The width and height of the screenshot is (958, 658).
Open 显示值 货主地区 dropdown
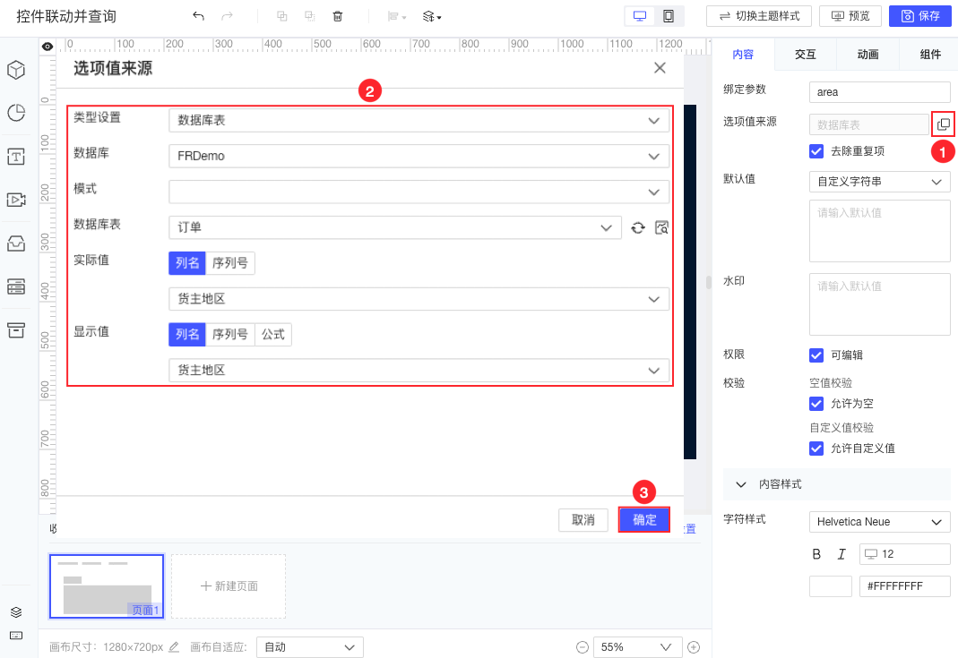coord(419,370)
